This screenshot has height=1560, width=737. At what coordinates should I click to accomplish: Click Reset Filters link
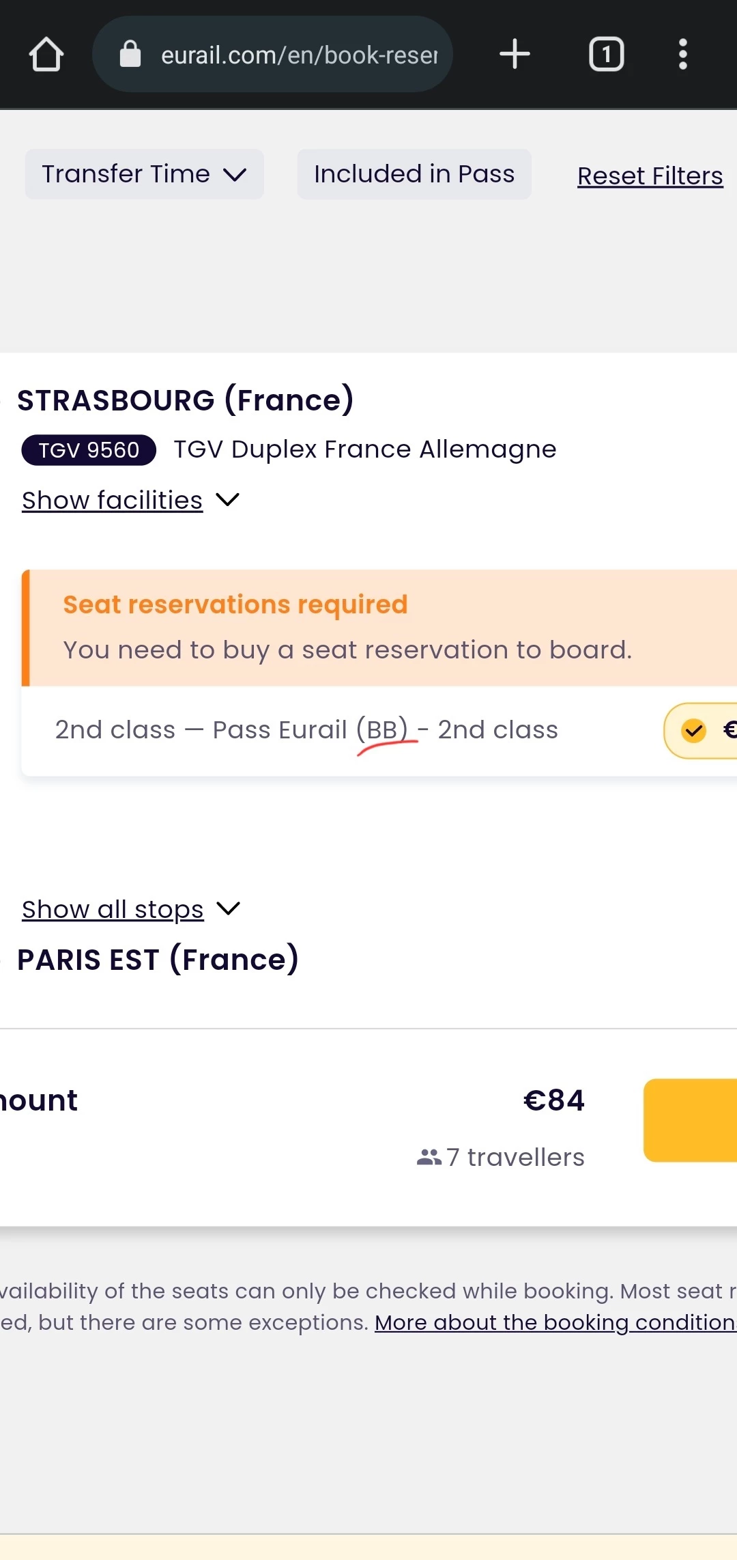[650, 176]
